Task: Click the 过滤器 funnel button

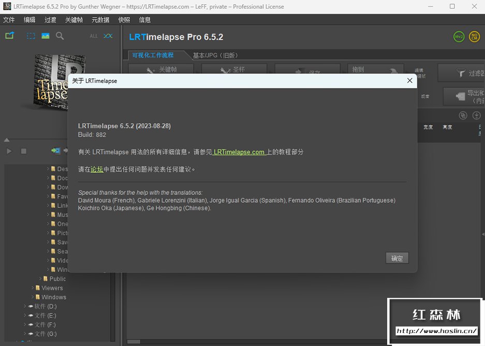Action: pos(462,73)
